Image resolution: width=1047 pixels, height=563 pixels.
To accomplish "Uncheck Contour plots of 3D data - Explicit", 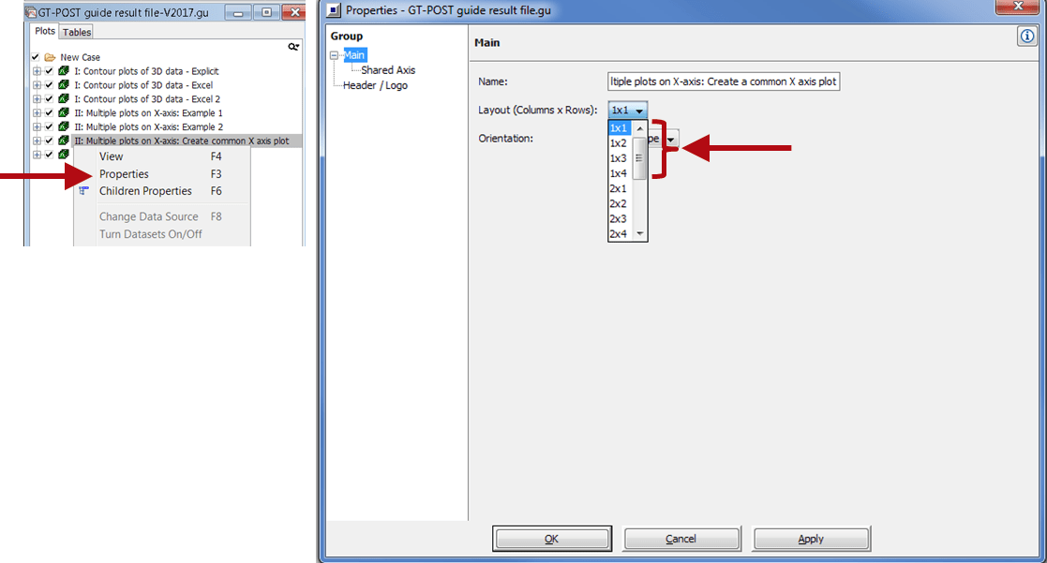I will [50, 70].
